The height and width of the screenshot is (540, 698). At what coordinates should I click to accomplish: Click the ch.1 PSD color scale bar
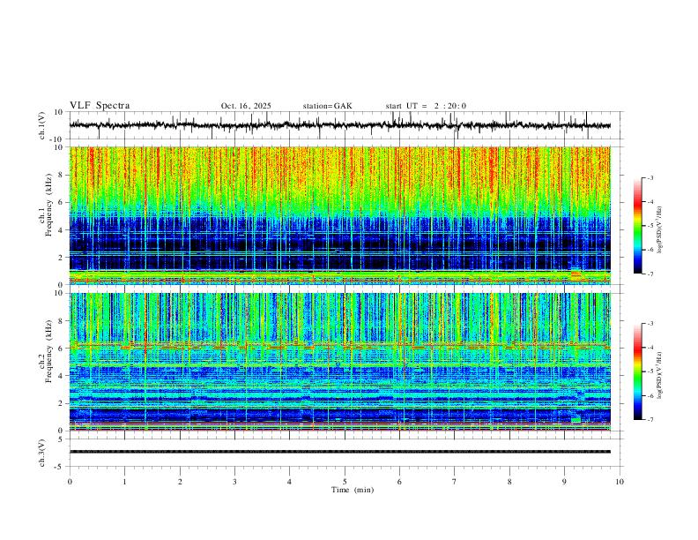[x=638, y=226]
